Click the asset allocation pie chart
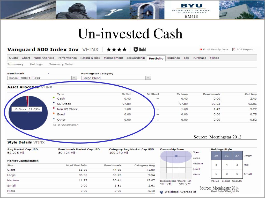 tap(28, 113)
